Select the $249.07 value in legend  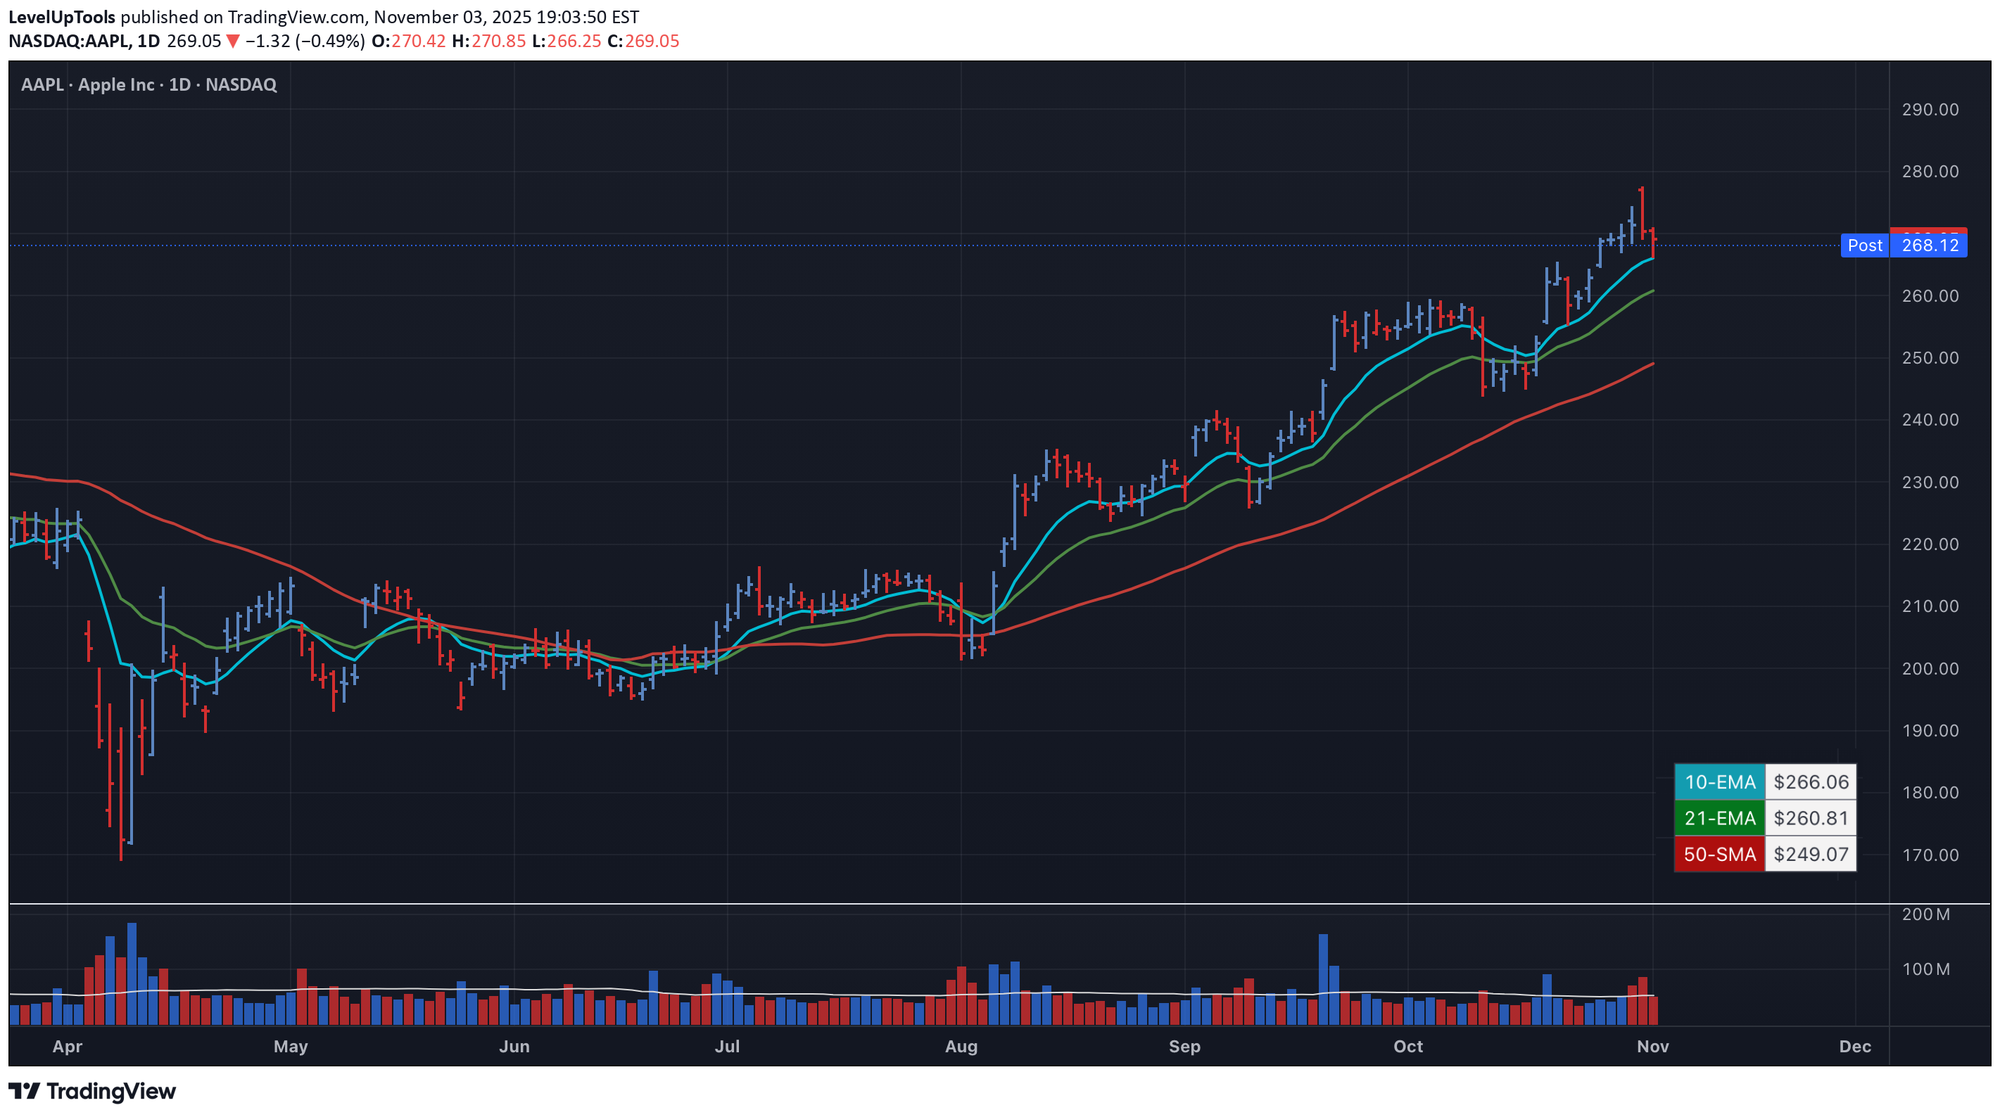(1811, 854)
